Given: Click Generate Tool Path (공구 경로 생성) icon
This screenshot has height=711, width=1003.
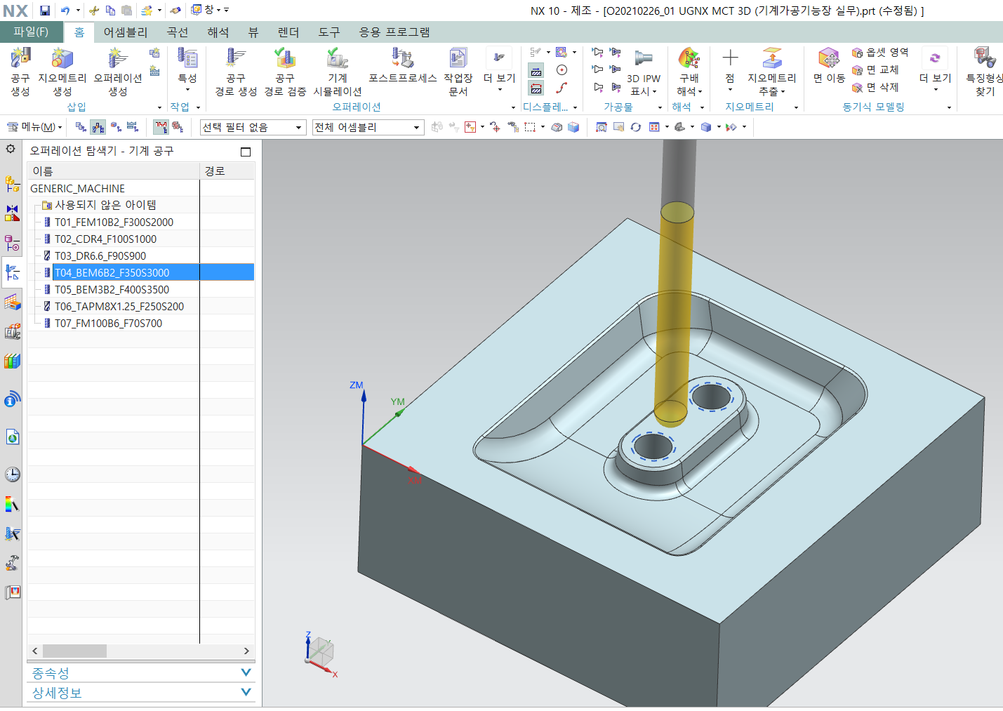Looking at the screenshot, I should (x=236, y=72).
